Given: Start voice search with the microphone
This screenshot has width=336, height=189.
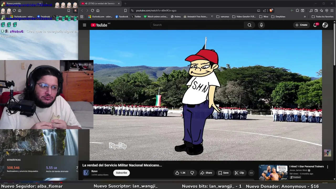Looking at the screenshot, I should coord(261,25).
